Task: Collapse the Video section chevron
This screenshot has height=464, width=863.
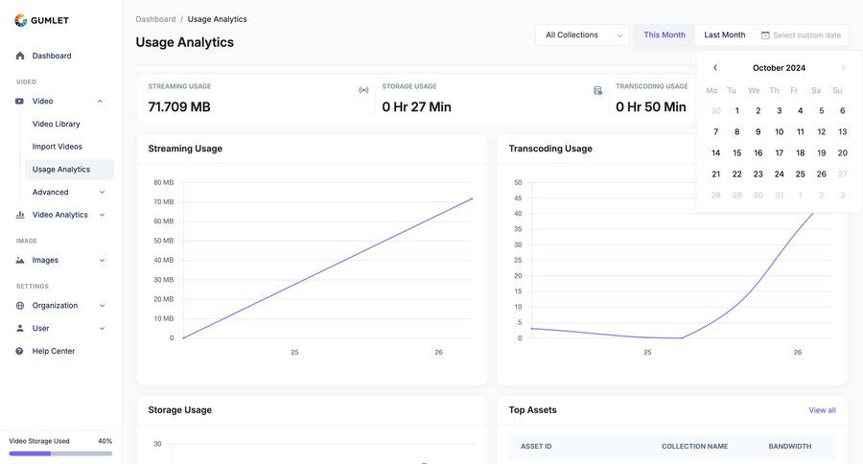Action: pyautogui.click(x=100, y=102)
